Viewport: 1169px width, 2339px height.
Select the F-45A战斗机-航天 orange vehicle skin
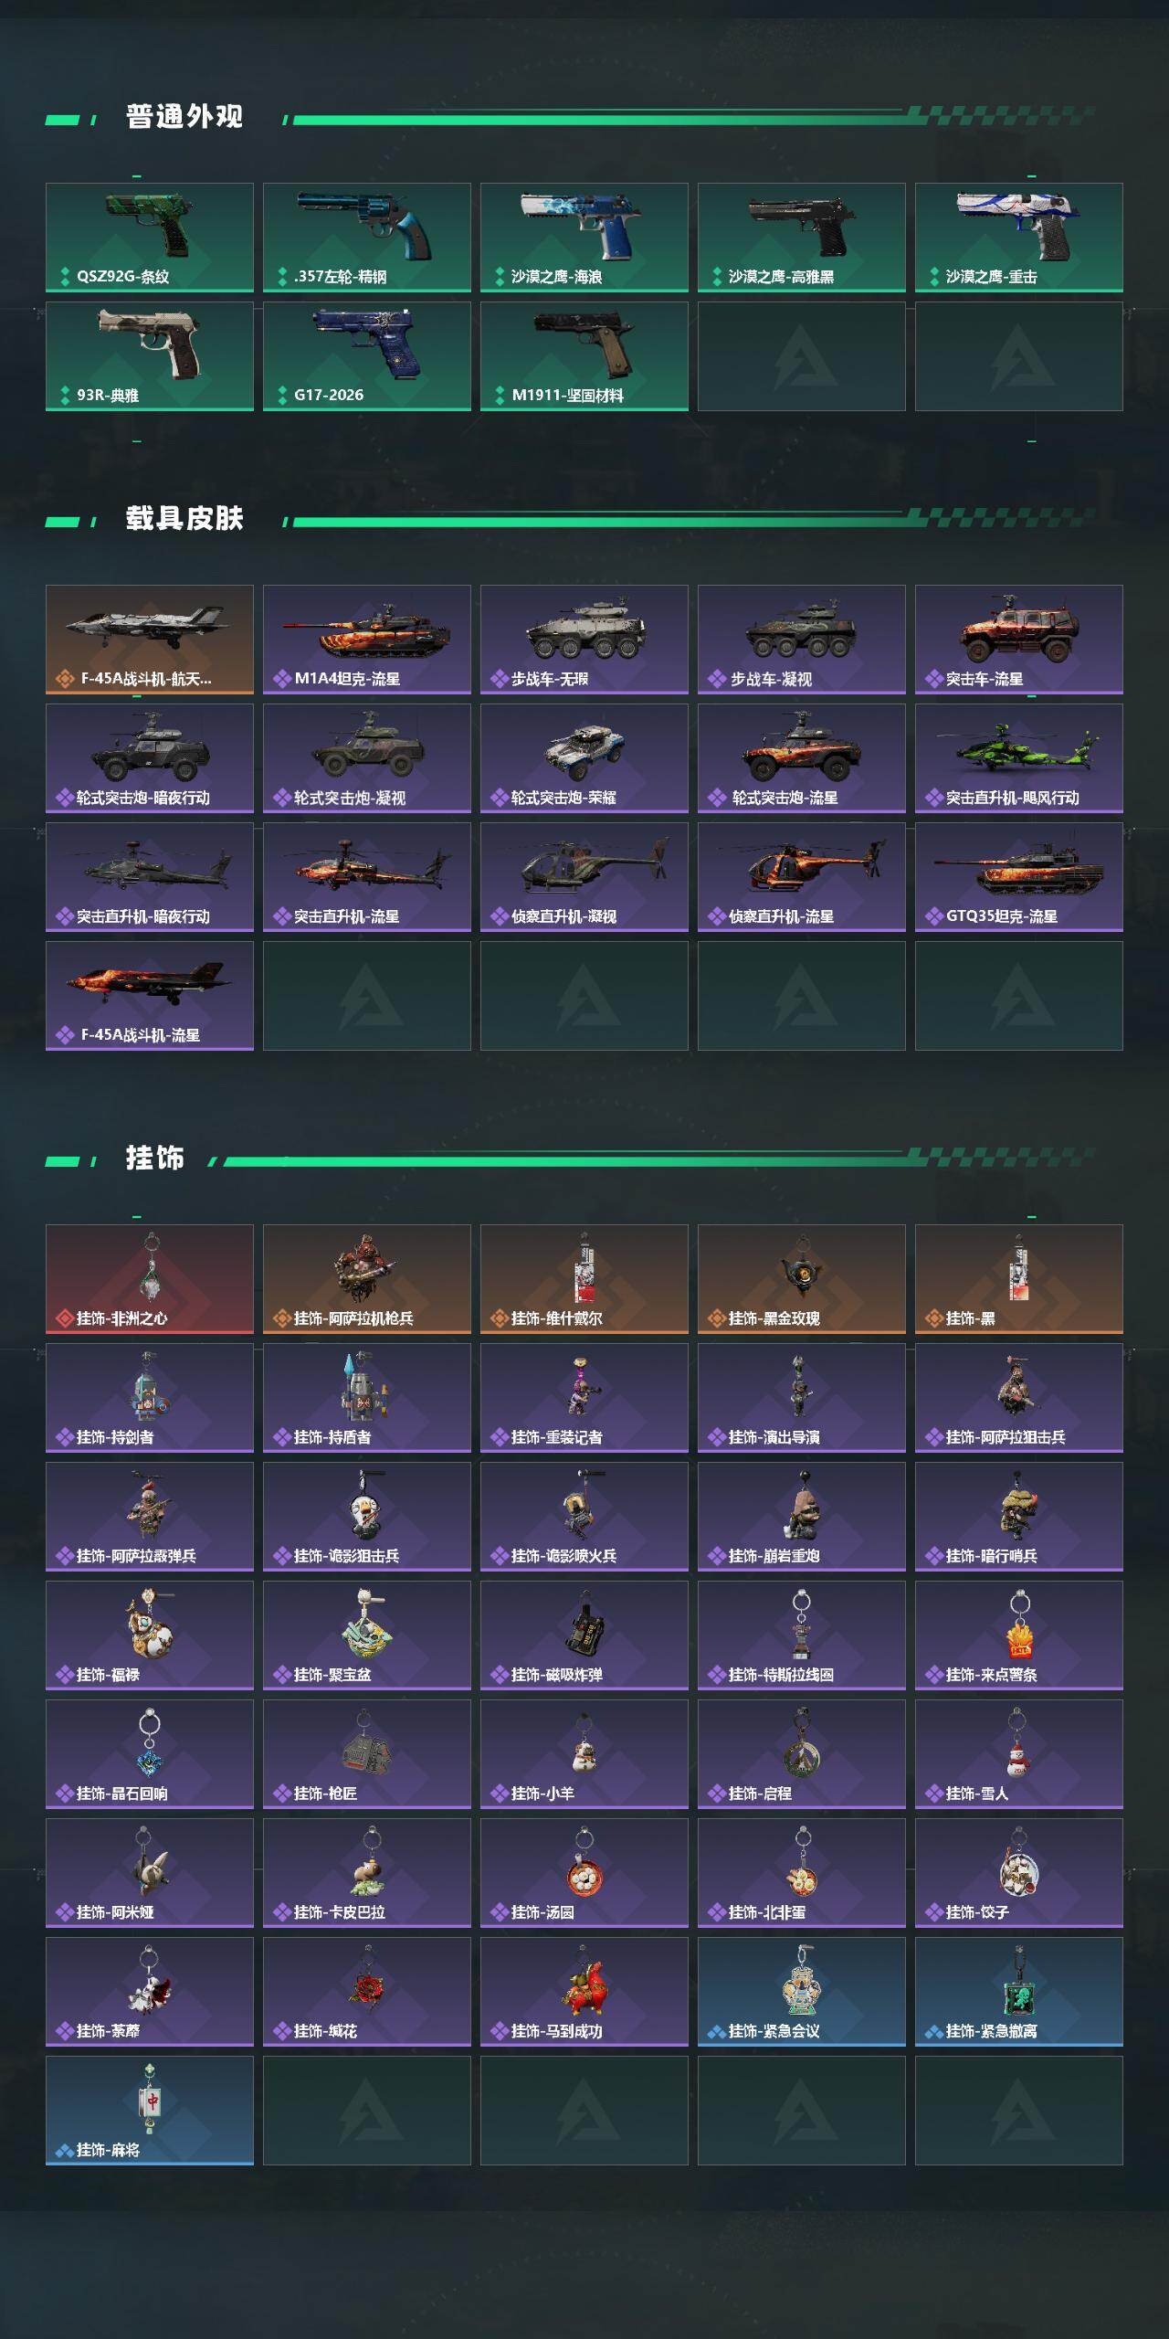coord(150,640)
